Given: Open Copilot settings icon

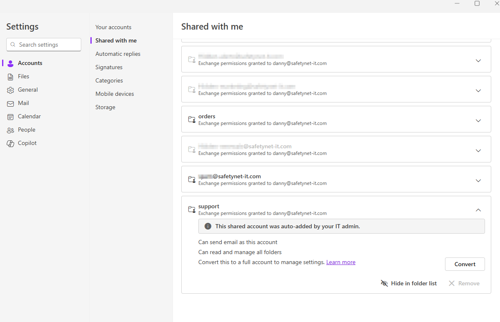Looking at the screenshot, I should (10, 143).
